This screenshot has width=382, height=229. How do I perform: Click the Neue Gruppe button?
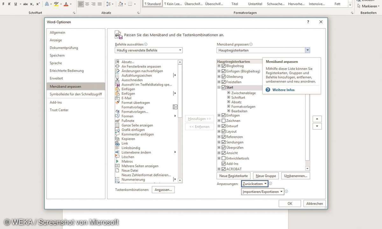[x=266, y=176]
